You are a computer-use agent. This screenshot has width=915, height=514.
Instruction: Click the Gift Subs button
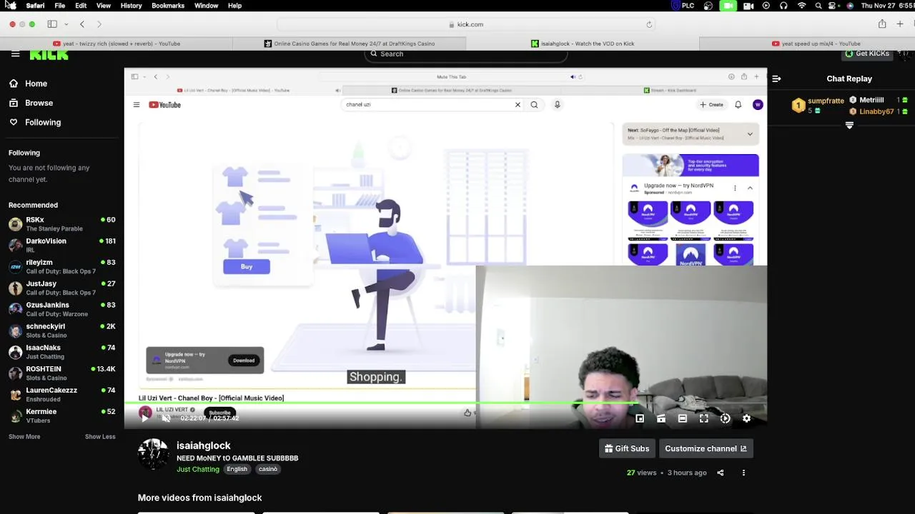tap(627, 448)
